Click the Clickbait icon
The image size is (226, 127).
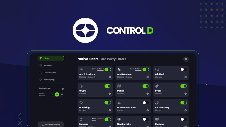click(157, 69)
